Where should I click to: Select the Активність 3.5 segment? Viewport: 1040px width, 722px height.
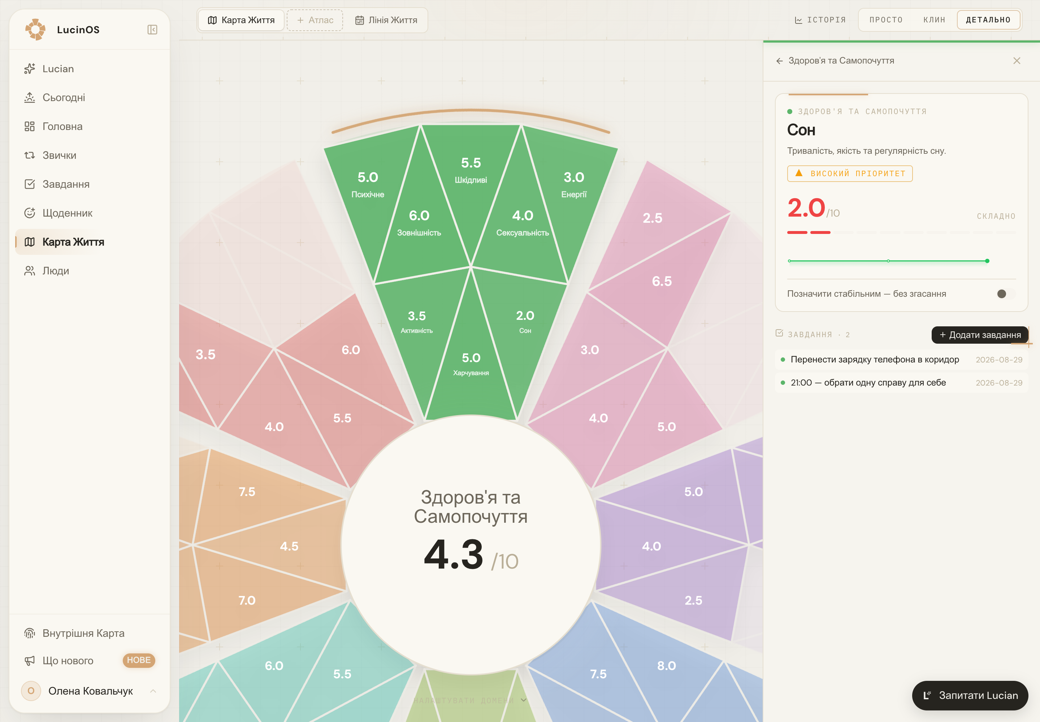click(x=416, y=322)
